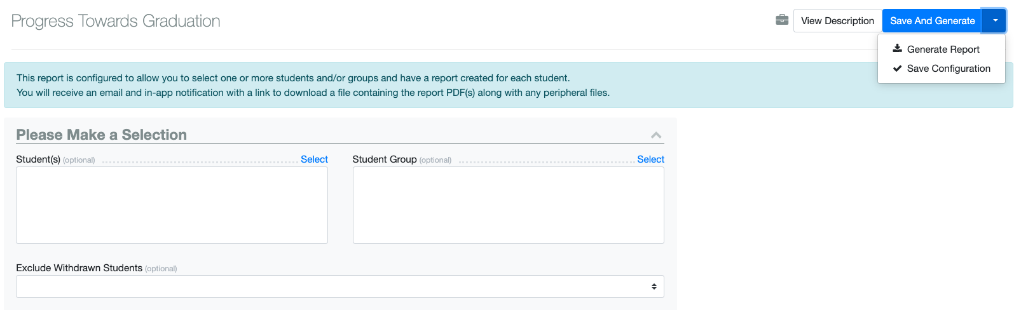Toggle the Save And Generate dropdown caret

(x=995, y=21)
